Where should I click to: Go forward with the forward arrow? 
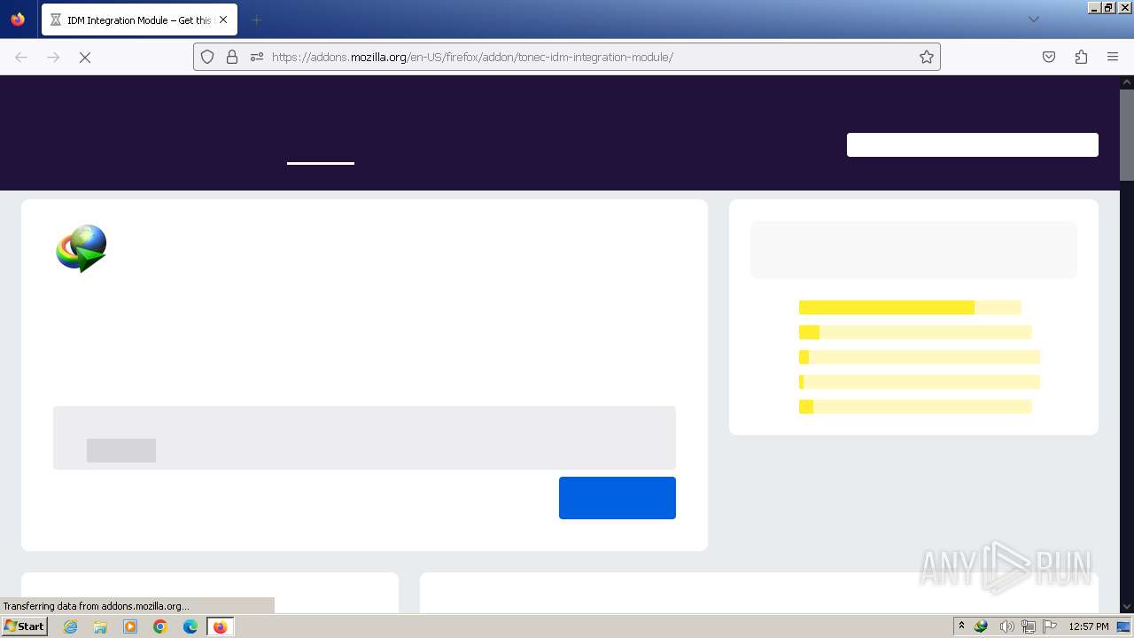53,57
